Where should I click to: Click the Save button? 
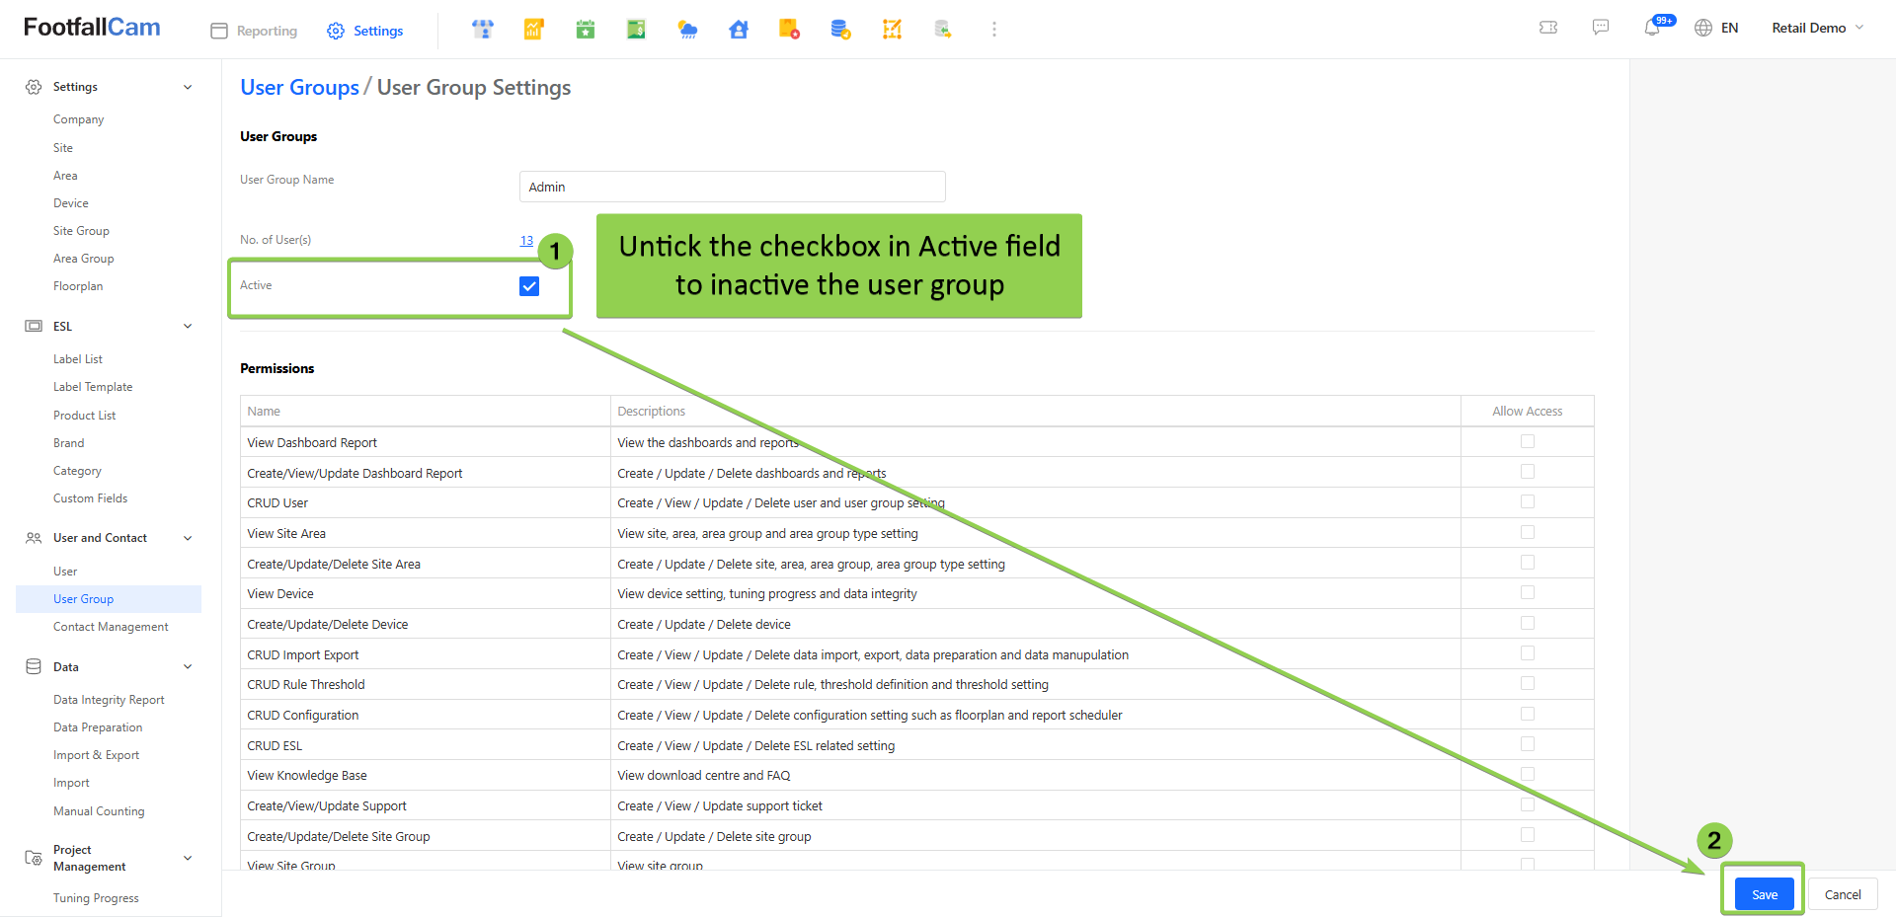tap(1765, 894)
